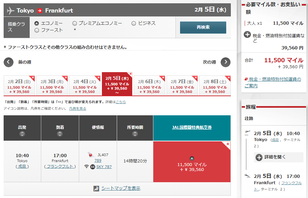The height and width of the screenshot is (198, 308).
Task: Open the 成田 link in itinerary panel
Action: (275, 140)
